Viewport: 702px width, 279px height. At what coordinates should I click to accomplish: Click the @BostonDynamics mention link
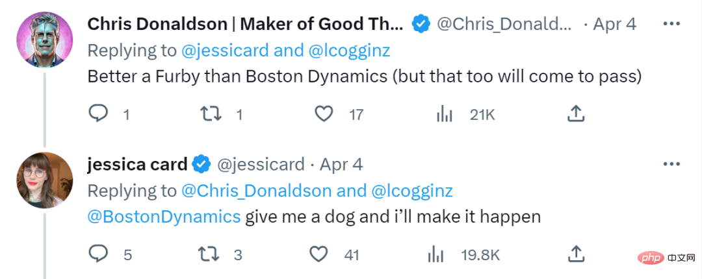[164, 217]
